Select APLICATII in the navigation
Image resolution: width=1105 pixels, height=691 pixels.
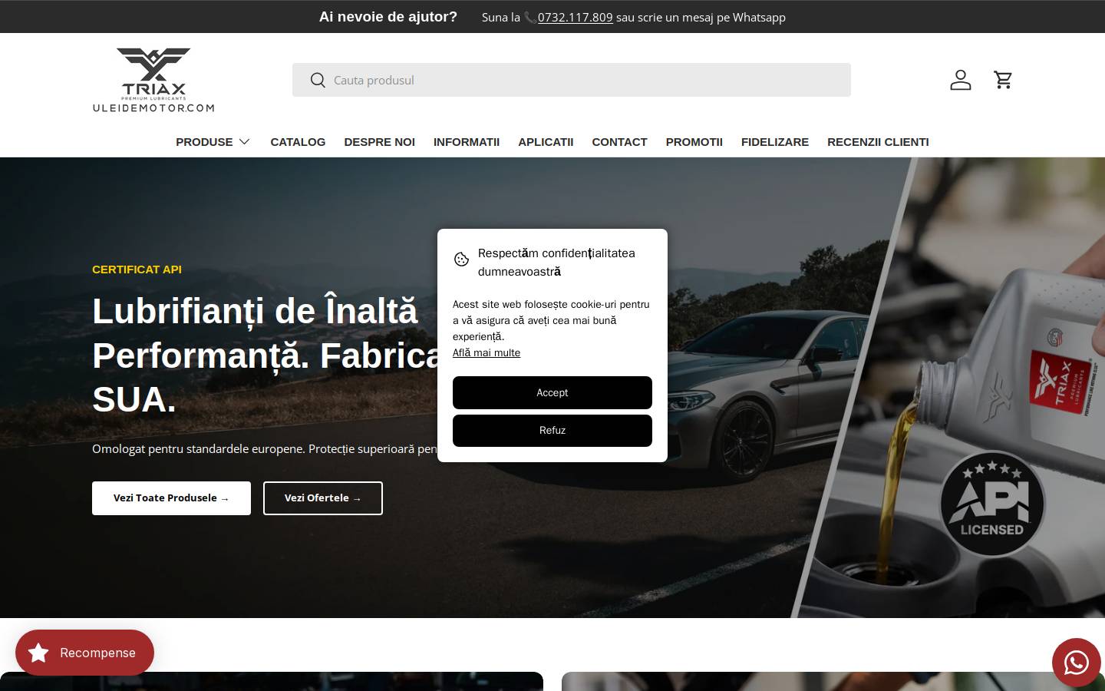(x=546, y=142)
